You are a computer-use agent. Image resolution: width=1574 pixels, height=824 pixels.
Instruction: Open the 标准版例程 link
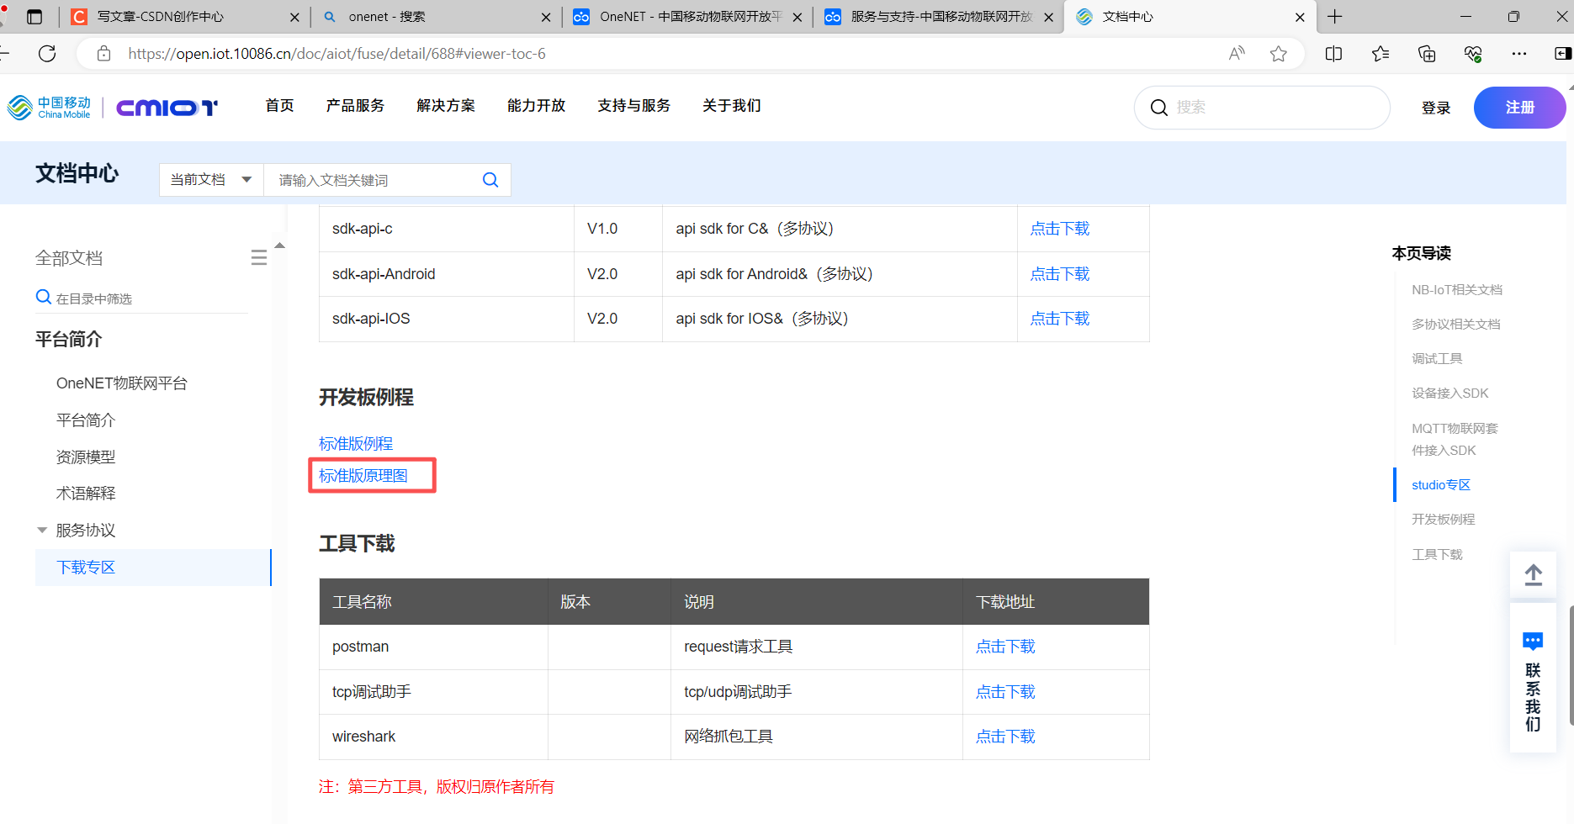356,443
